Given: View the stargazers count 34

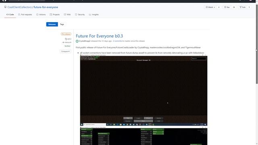Looking at the screenshot, I should pyautogui.click(x=234, y=7).
